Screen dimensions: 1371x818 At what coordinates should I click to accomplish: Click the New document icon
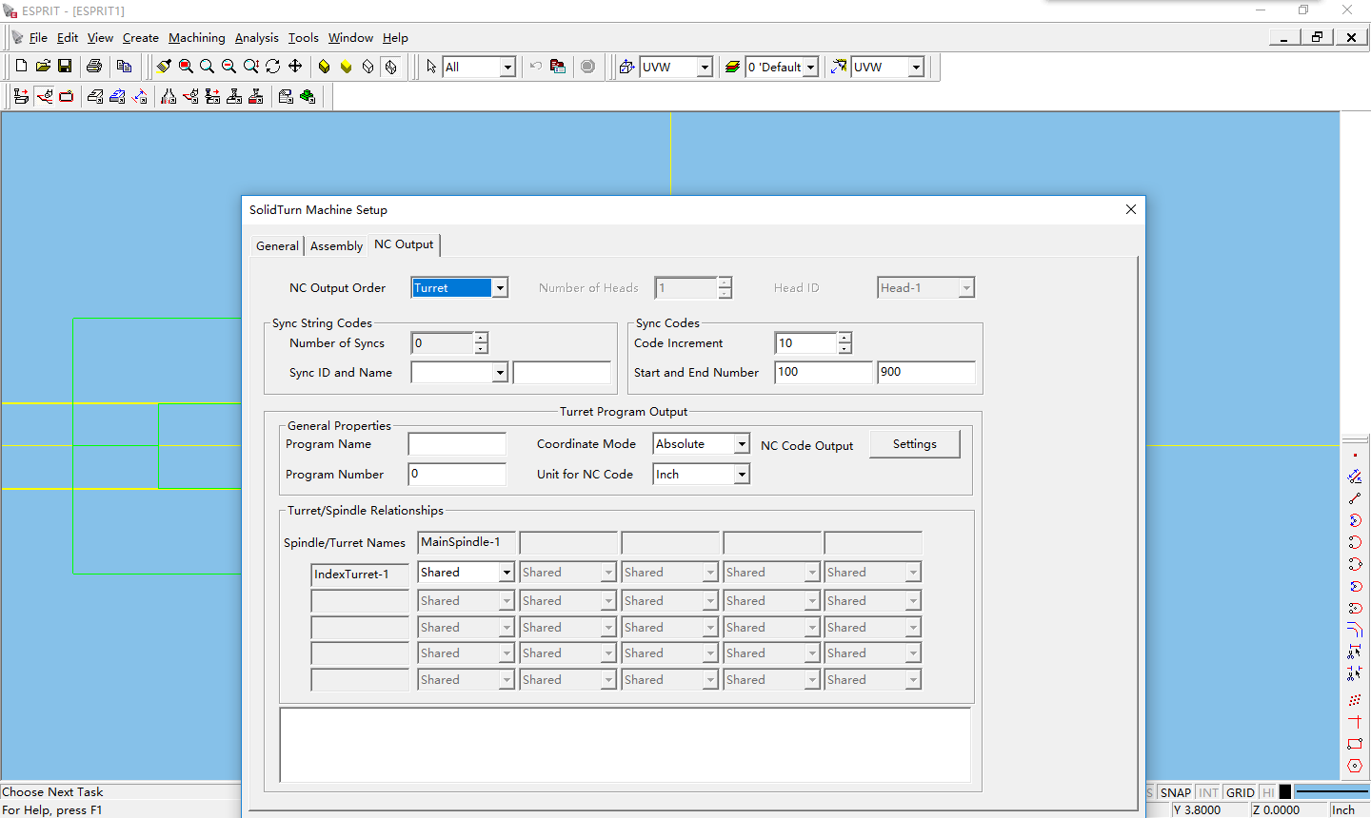[21, 66]
